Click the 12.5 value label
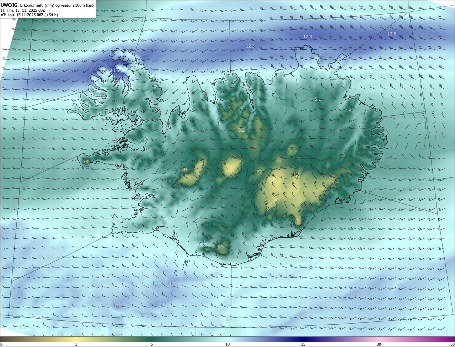The width and height of the screenshot is (455, 347). (x=251, y=46)
